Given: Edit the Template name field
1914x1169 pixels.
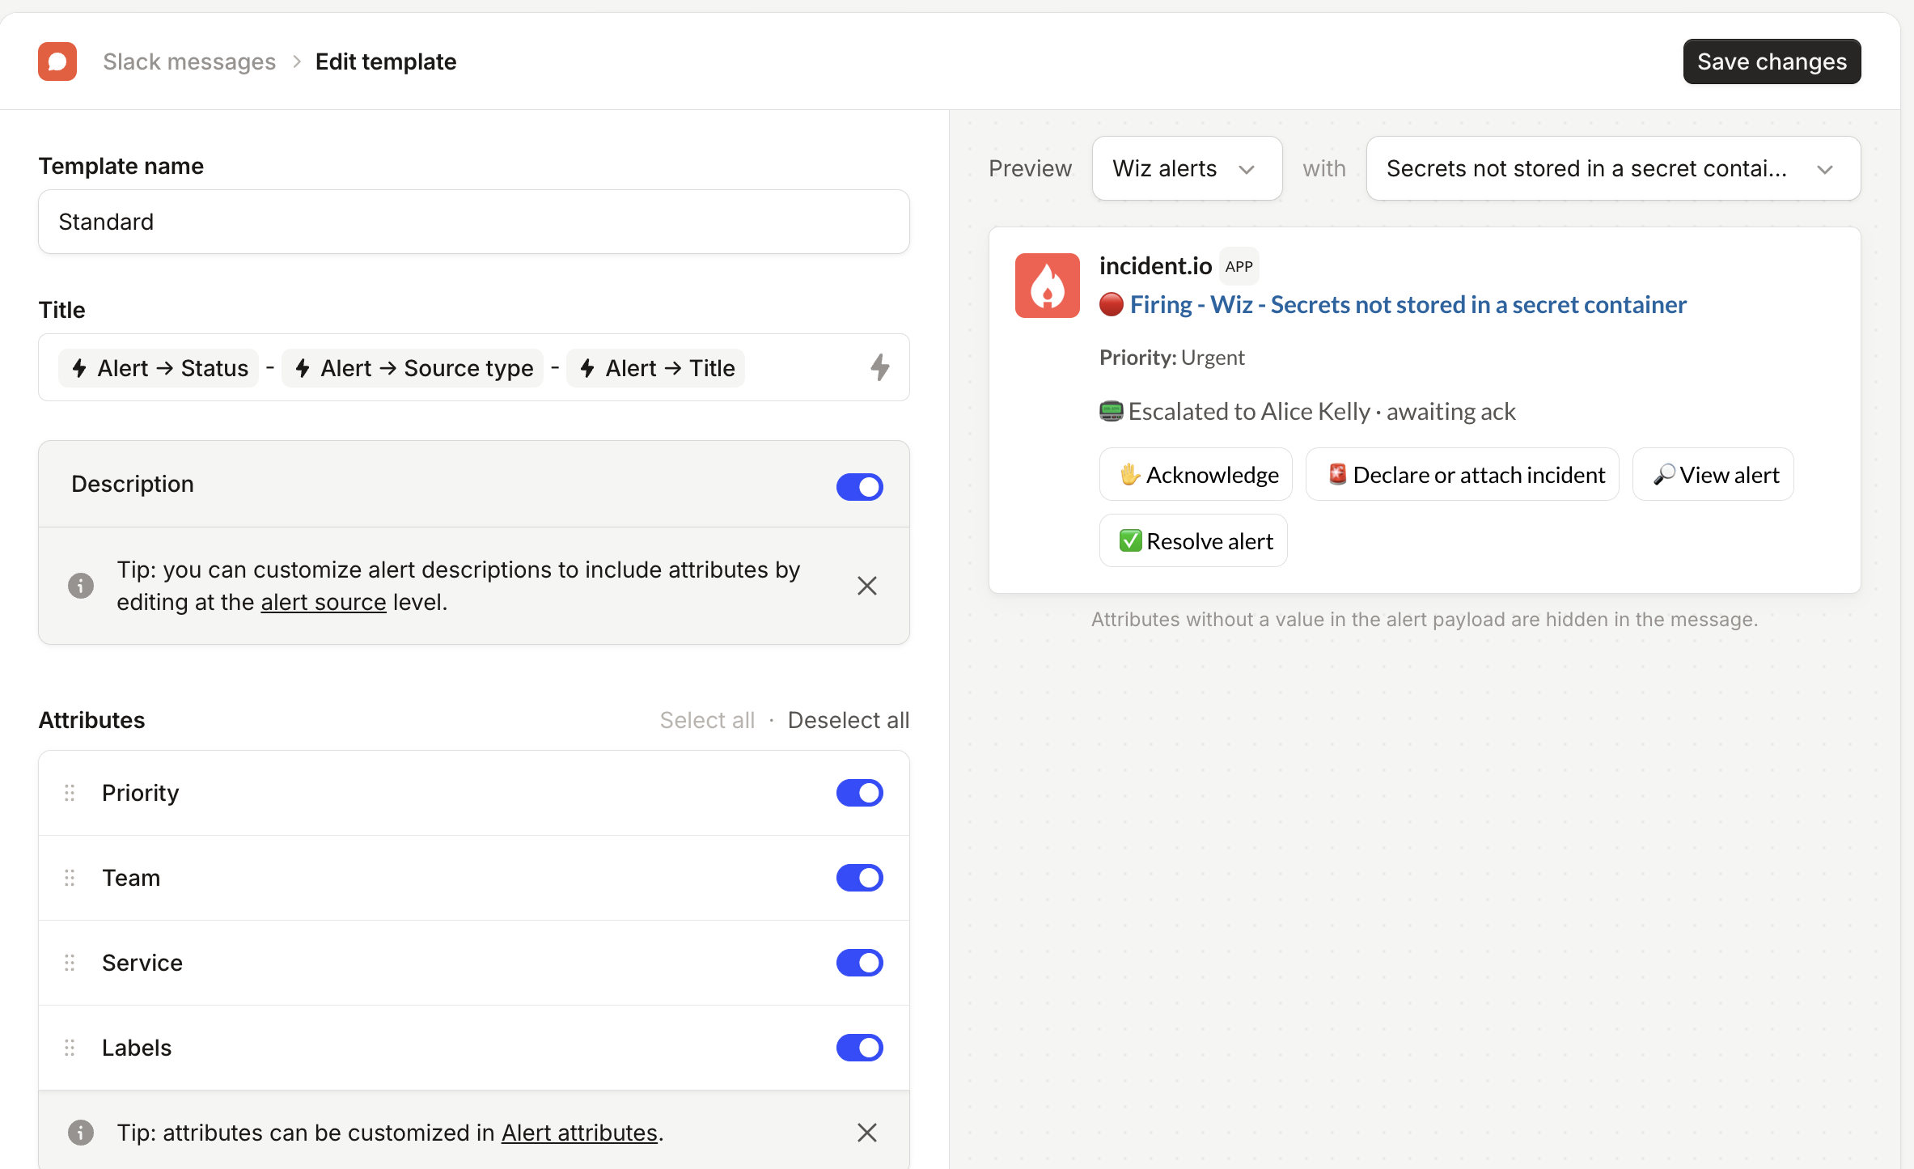Looking at the screenshot, I should pos(474,222).
